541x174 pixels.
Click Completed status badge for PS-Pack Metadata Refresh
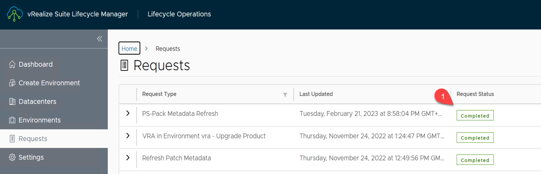[475, 116]
